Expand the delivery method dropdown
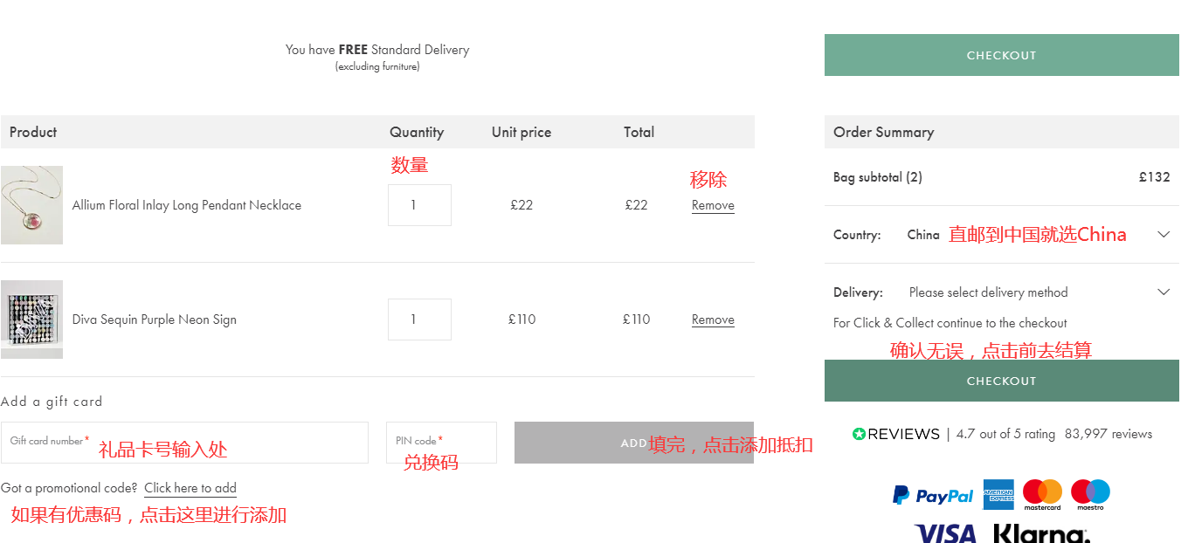Image resolution: width=1188 pixels, height=543 pixels. [x=1163, y=292]
